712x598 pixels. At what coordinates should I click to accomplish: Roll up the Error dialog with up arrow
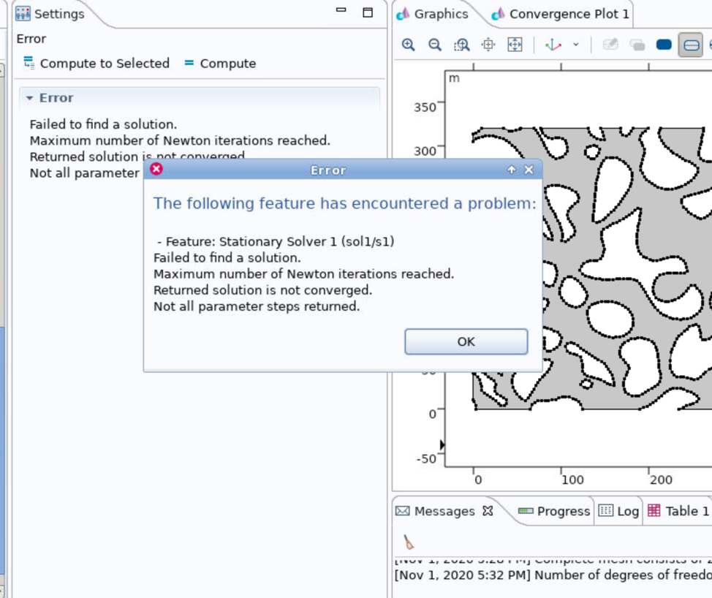pos(511,170)
